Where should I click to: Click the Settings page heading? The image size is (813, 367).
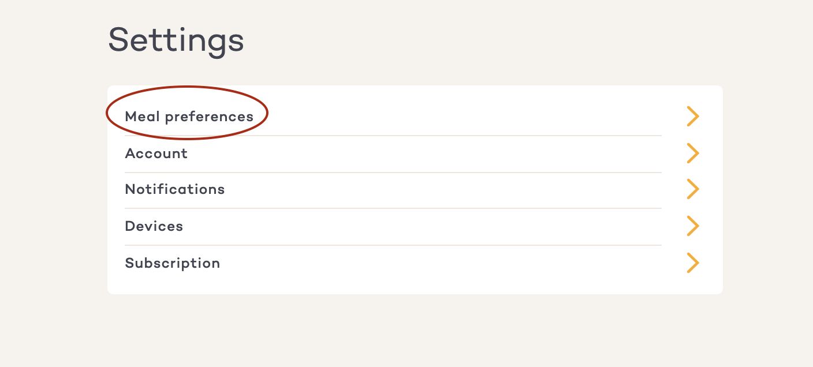pyautogui.click(x=176, y=40)
